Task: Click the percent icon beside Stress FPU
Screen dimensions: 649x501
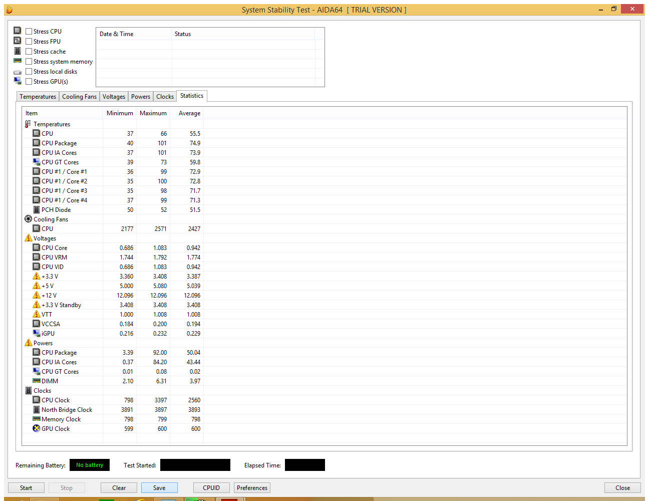Action: [18, 41]
